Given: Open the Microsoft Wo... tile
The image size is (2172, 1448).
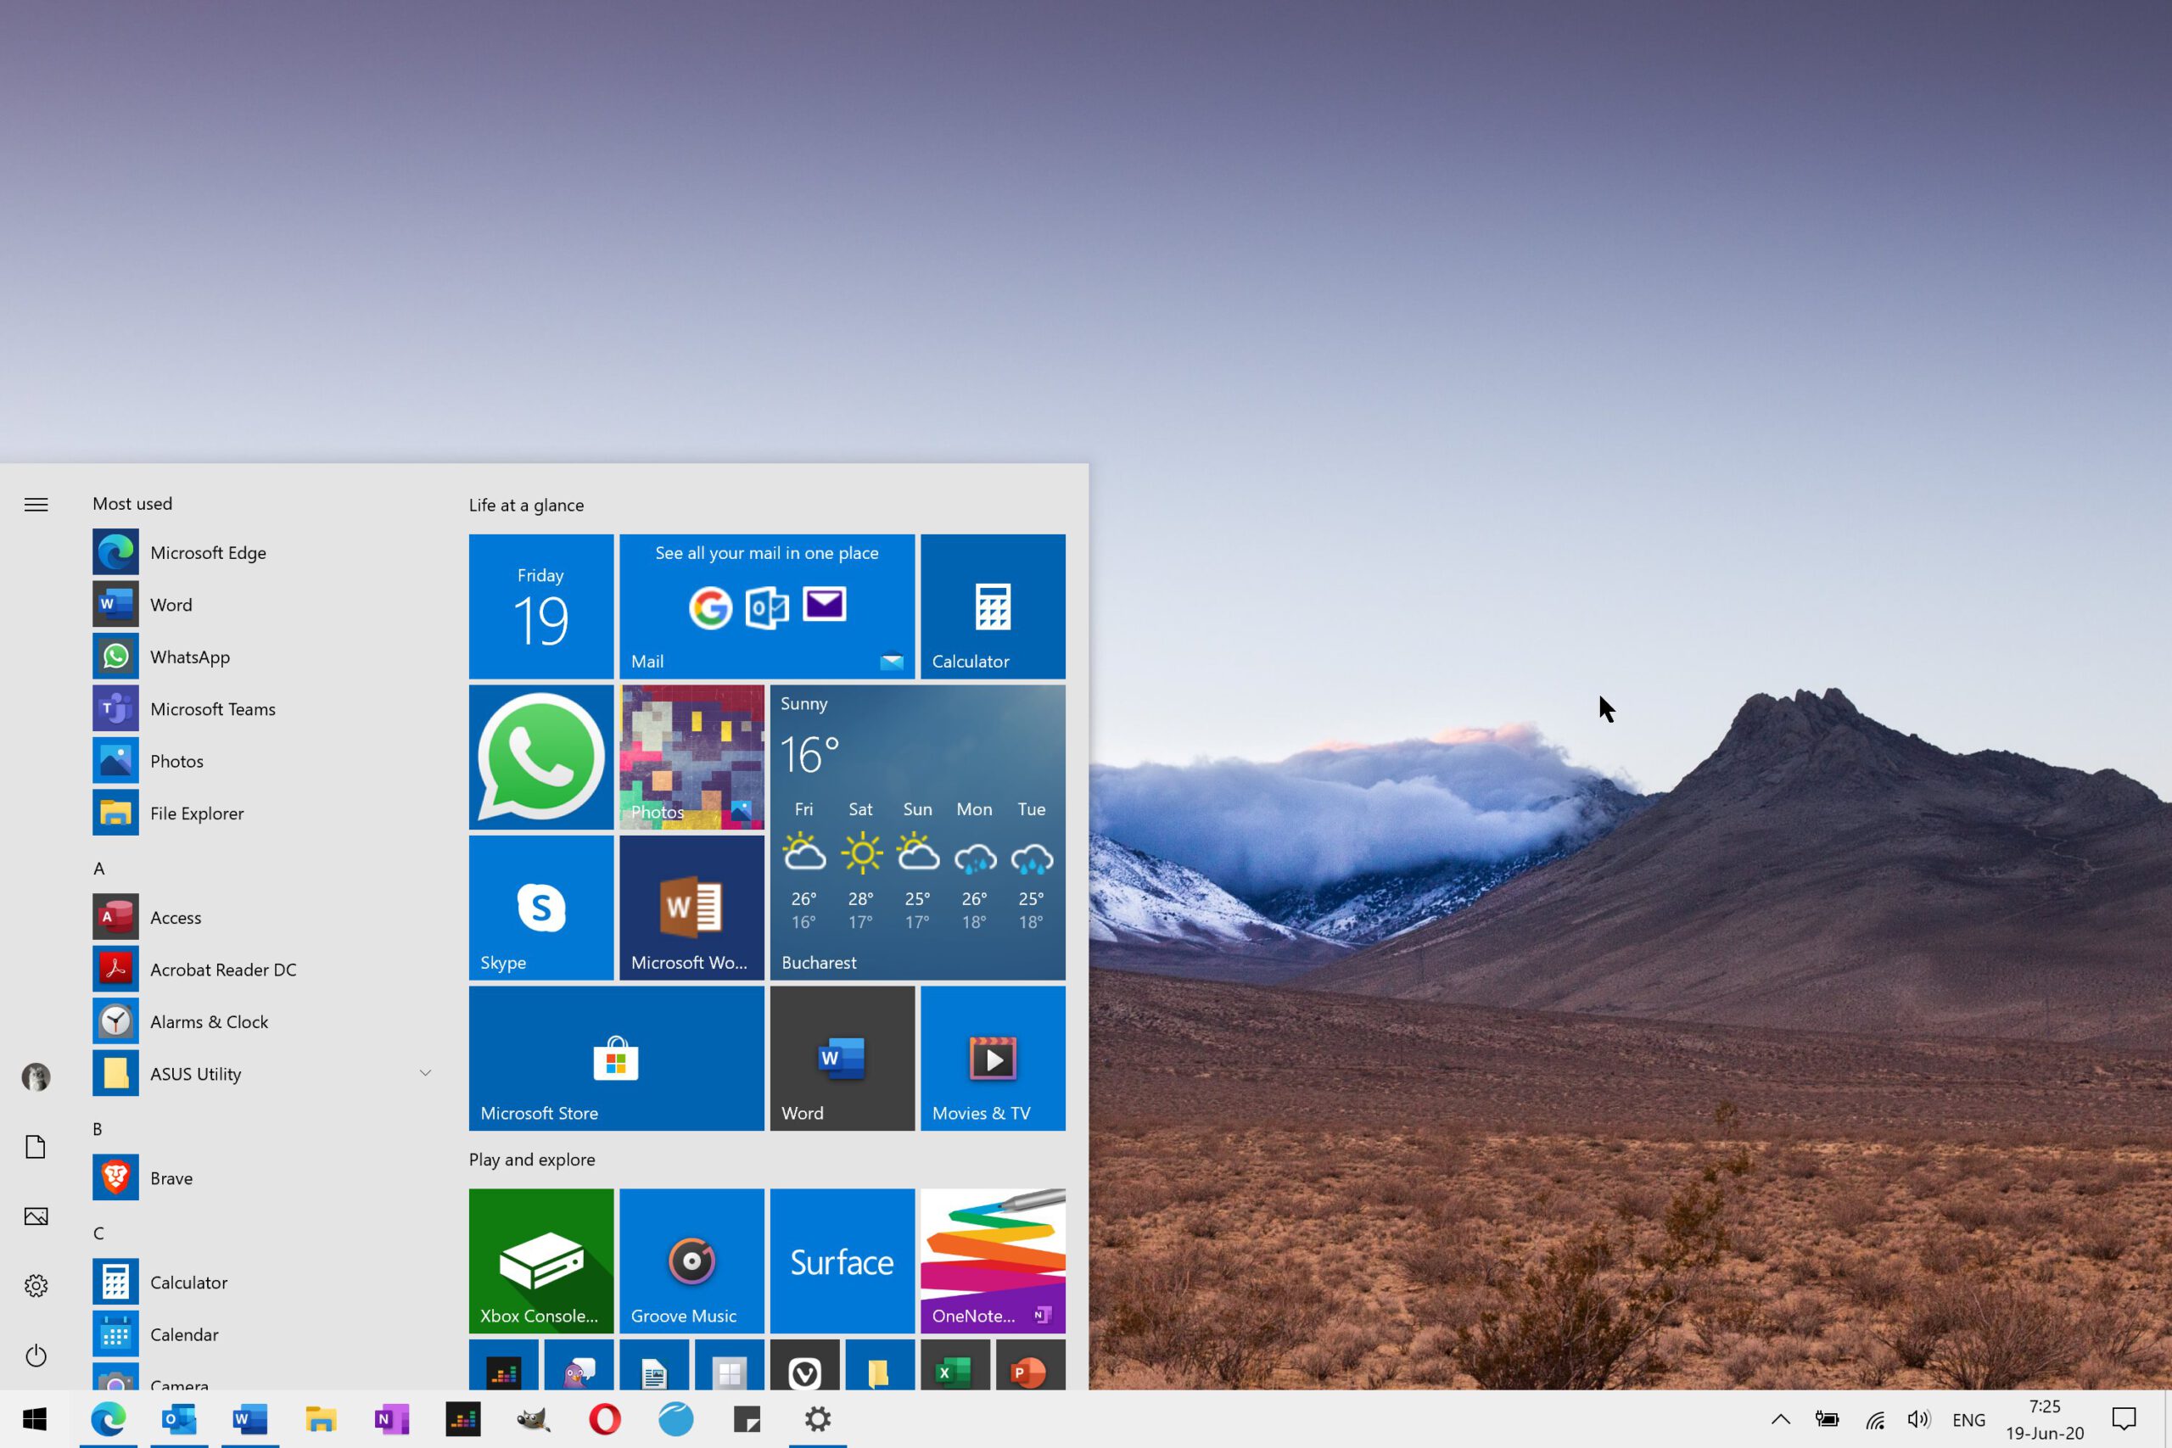Looking at the screenshot, I should 691,908.
